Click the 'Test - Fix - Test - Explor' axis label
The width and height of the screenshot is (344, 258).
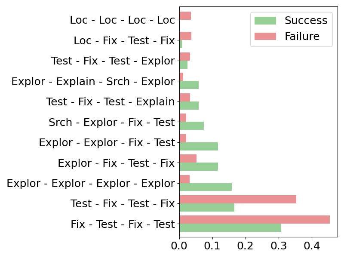(113, 61)
